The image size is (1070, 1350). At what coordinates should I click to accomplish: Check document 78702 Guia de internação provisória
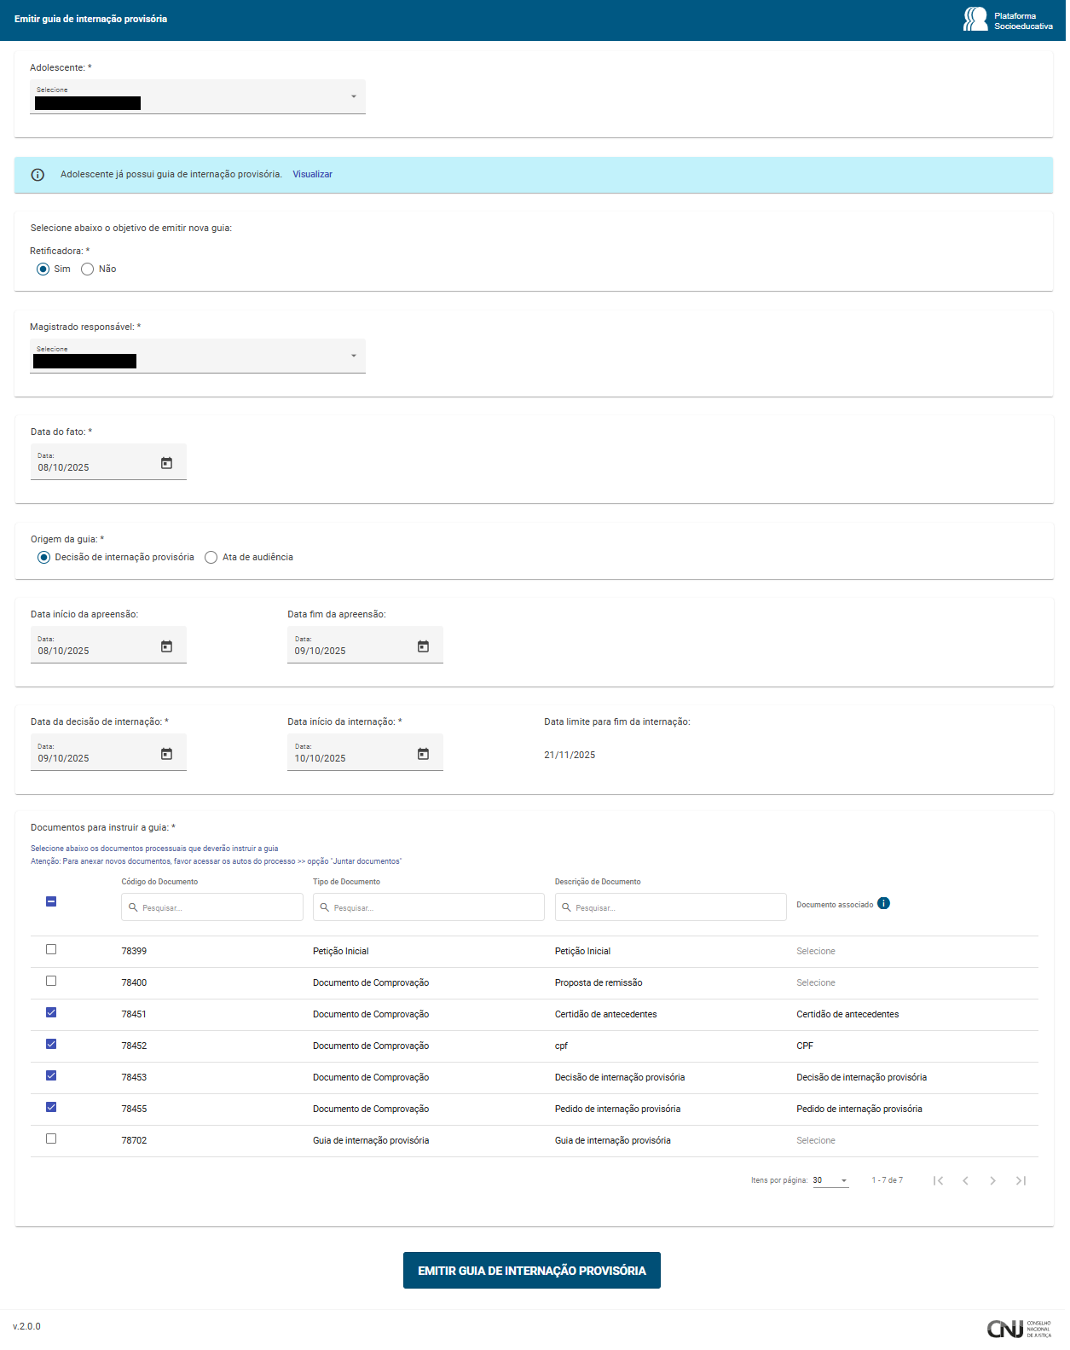tap(51, 1139)
